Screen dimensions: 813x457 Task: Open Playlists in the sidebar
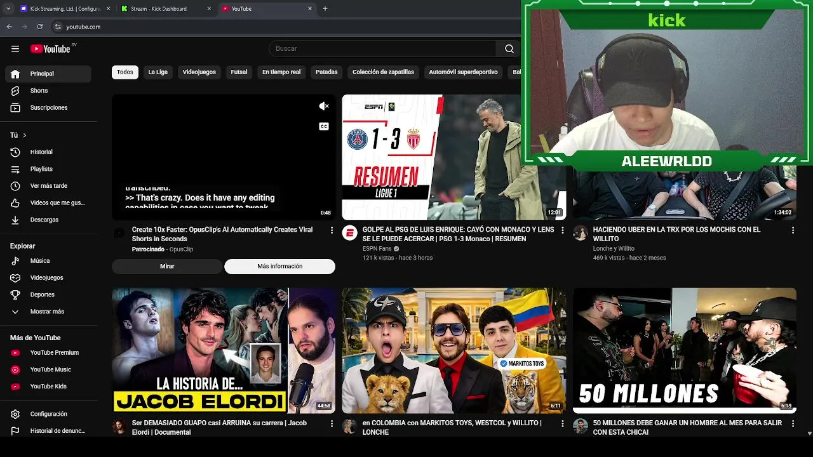click(48, 169)
